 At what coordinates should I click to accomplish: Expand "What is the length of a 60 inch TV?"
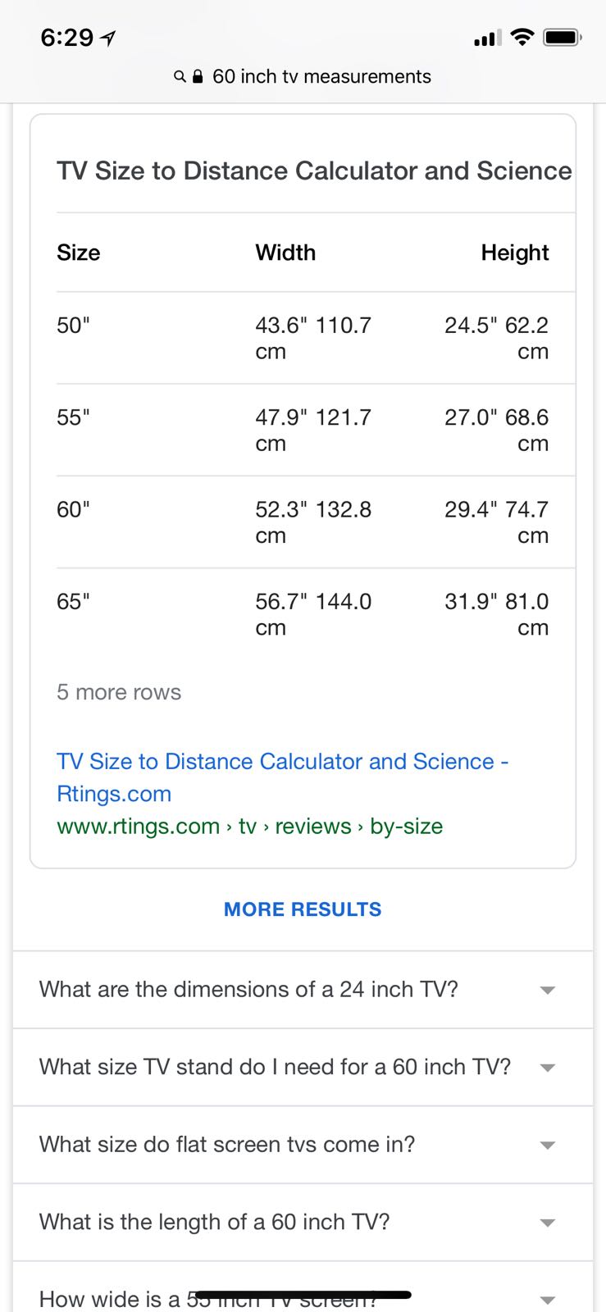pos(548,1223)
